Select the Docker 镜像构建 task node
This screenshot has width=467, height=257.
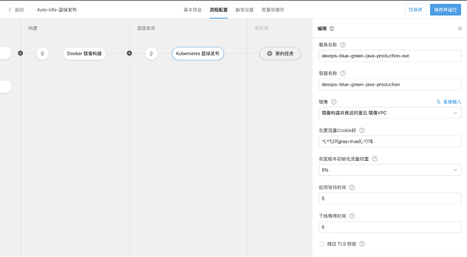click(84, 54)
